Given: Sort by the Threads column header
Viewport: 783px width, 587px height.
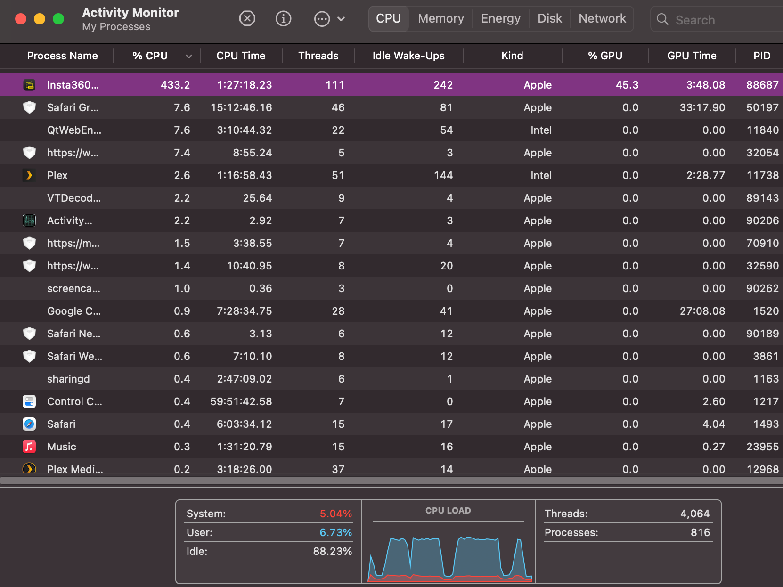Looking at the screenshot, I should 318,56.
